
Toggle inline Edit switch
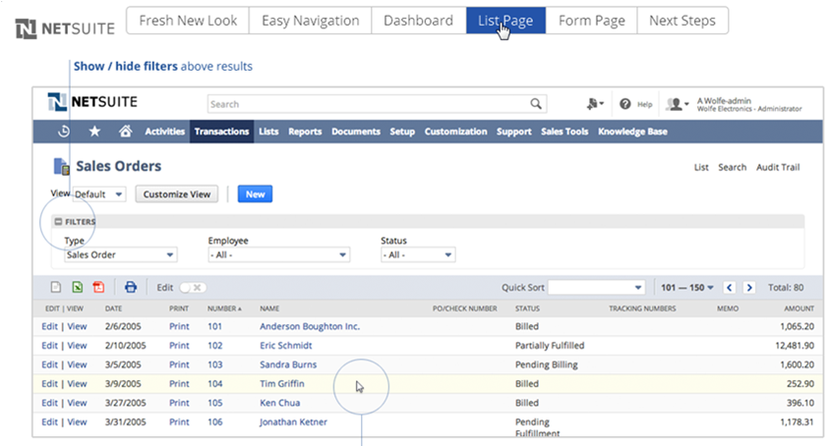click(x=193, y=287)
